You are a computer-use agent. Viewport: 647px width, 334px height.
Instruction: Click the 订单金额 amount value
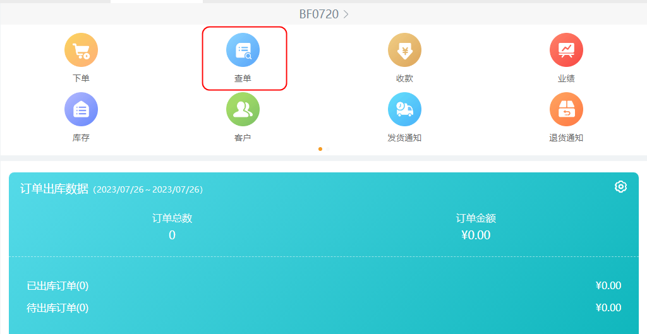coord(476,236)
